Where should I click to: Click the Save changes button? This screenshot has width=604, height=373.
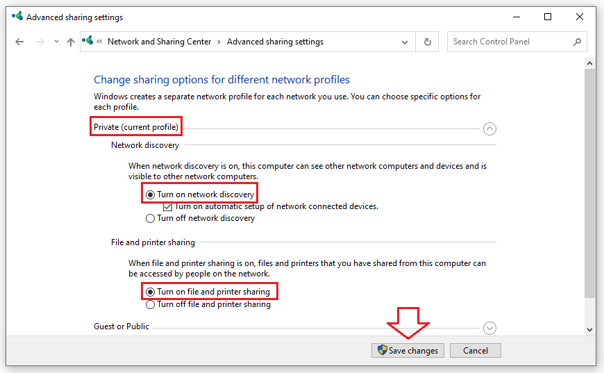tap(406, 351)
